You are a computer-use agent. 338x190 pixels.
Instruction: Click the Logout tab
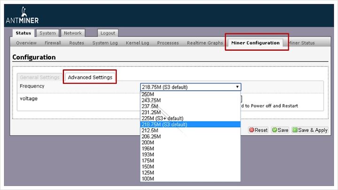point(108,33)
